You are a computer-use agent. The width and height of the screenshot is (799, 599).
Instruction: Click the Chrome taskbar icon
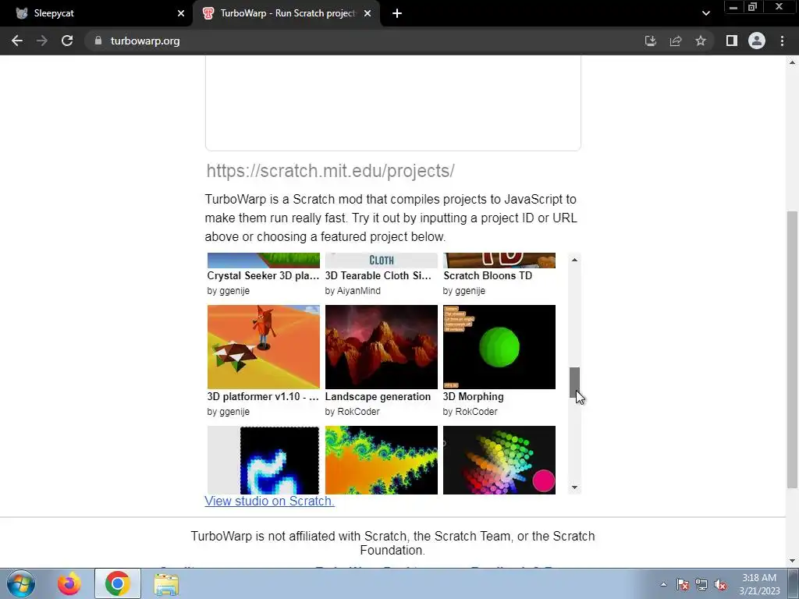(118, 583)
